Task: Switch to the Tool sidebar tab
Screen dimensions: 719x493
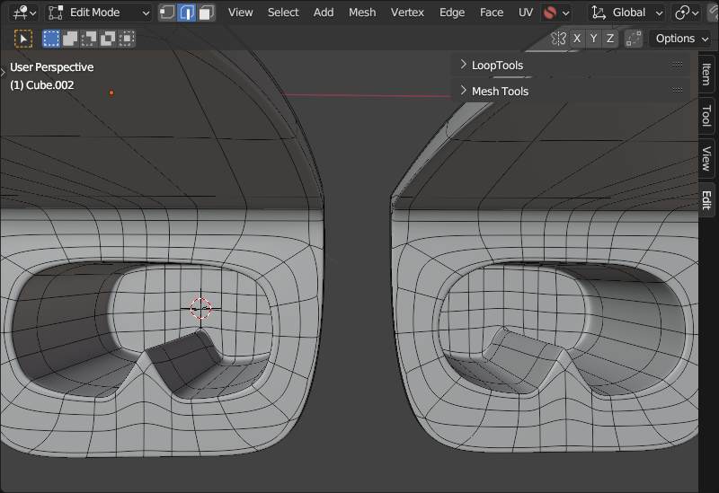Action: click(x=706, y=116)
